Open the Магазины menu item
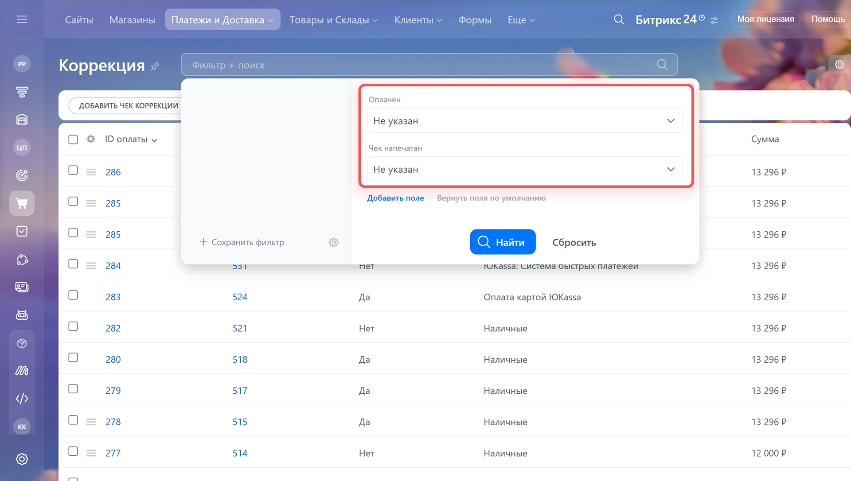Viewport: 851px width, 481px height. click(132, 20)
